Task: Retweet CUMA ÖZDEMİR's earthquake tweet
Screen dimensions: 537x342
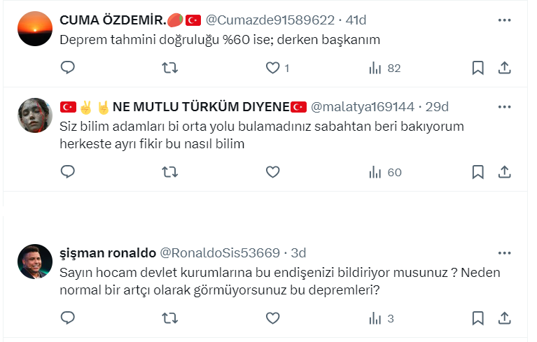Action: point(169,68)
